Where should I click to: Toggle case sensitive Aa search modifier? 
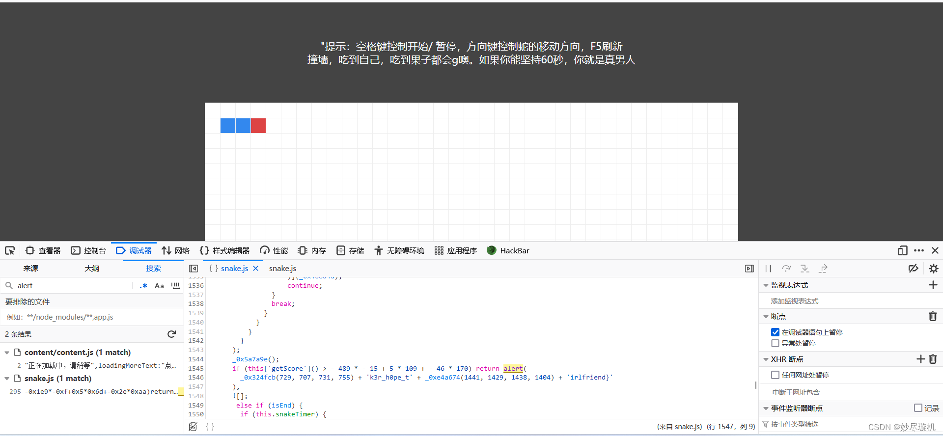[x=159, y=286]
